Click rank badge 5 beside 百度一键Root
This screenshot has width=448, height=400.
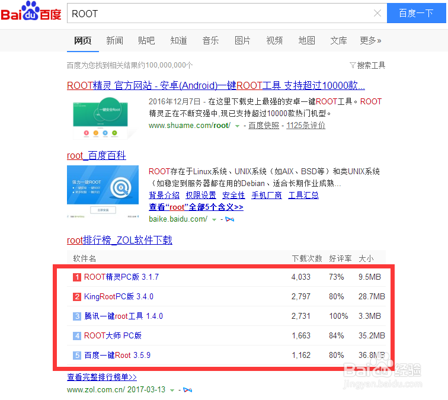click(x=77, y=356)
